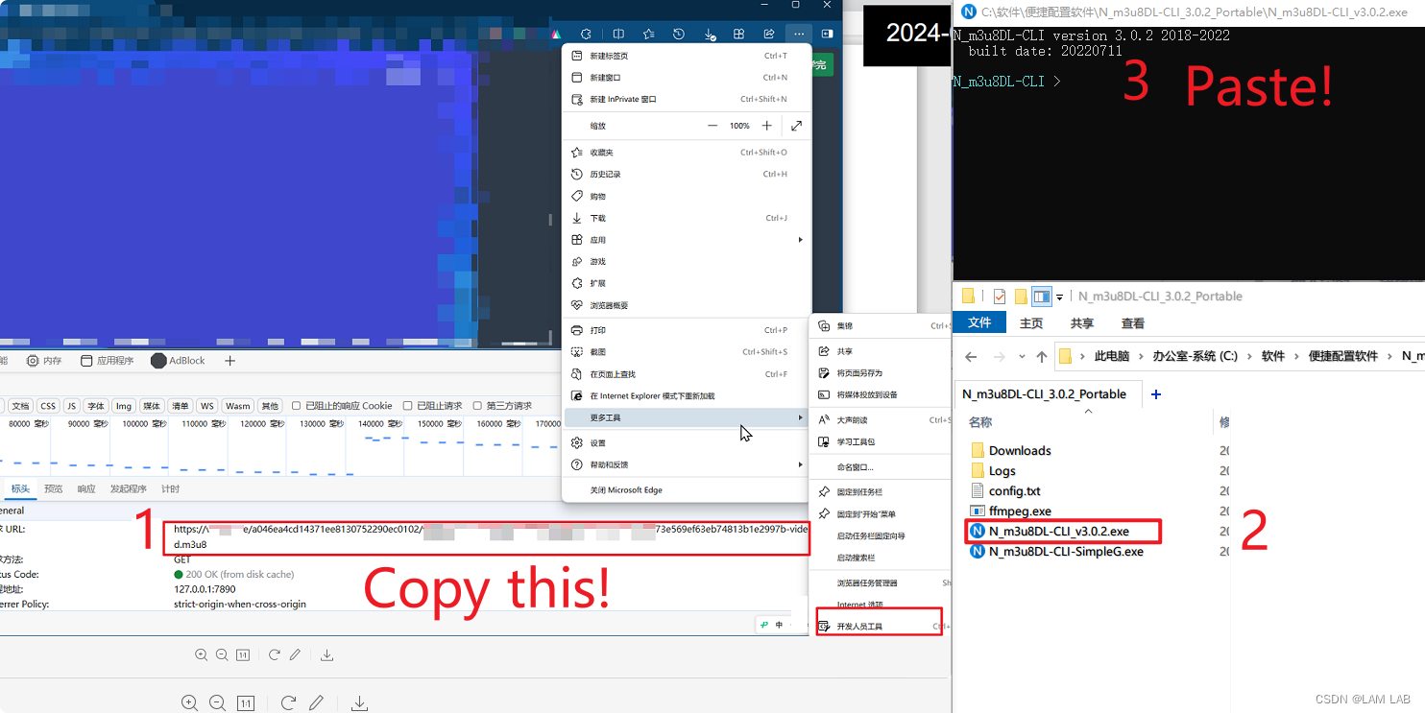Viewport: 1425px width, 713px height.
Task: Open 开发人员工具 in submenu
Action: 881,627
